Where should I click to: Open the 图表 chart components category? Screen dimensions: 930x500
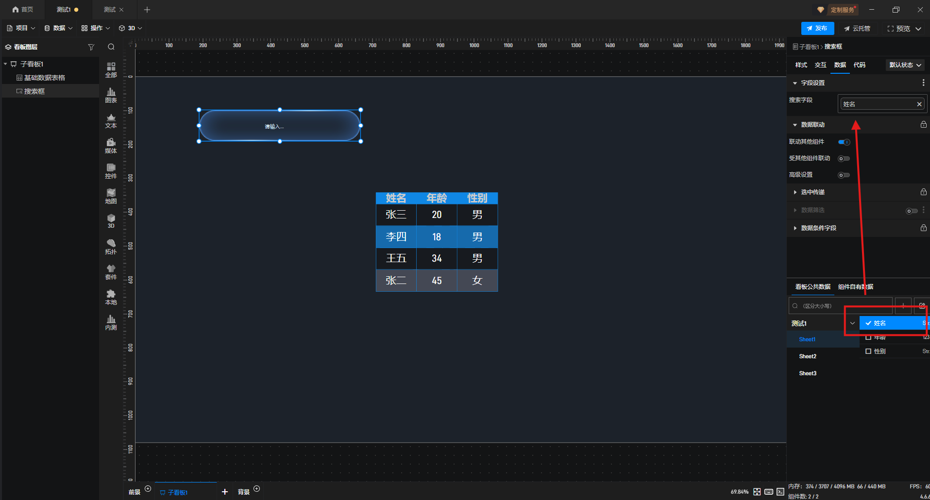click(x=111, y=95)
